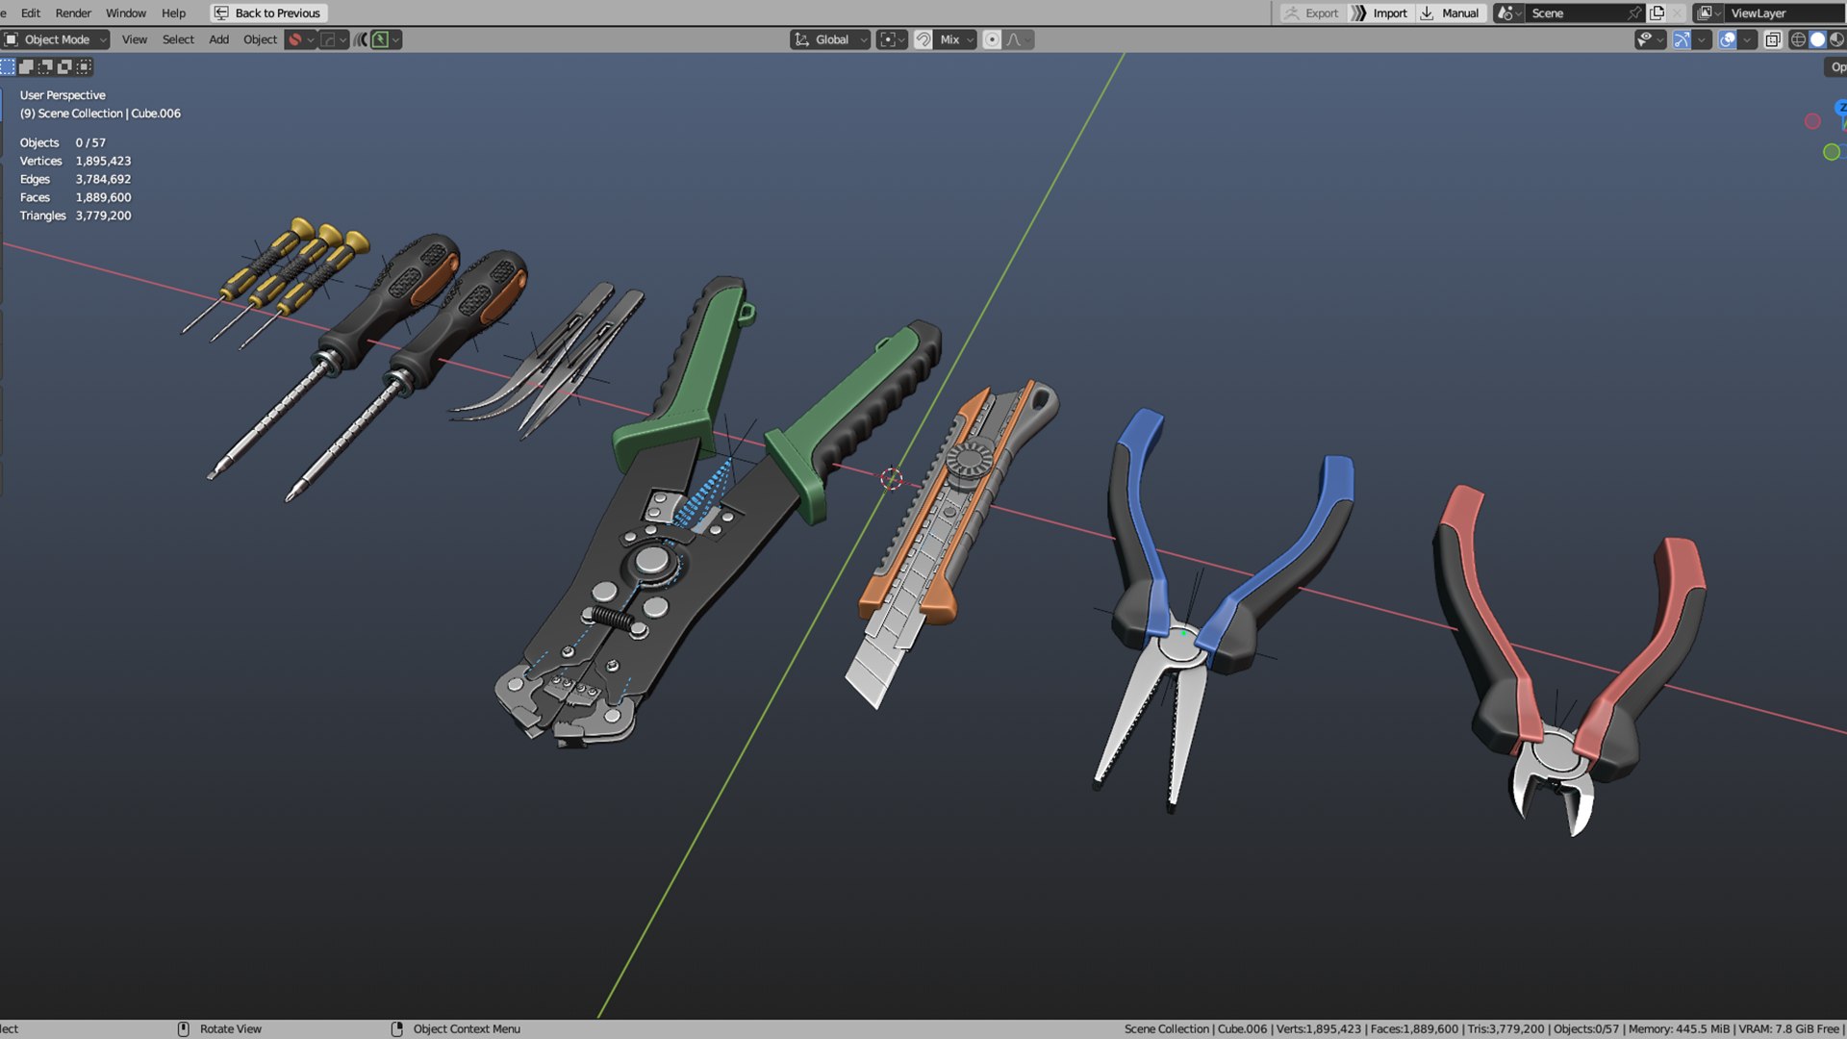Click the red GoB export icon
The width and height of the screenshot is (1847, 1039).
tap(295, 39)
